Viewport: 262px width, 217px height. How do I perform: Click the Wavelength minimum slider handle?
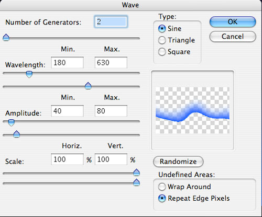(x=29, y=74)
